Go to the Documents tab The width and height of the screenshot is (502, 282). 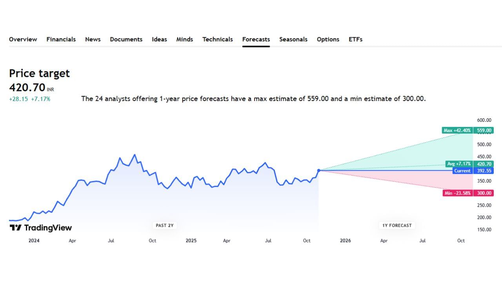tap(126, 39)
